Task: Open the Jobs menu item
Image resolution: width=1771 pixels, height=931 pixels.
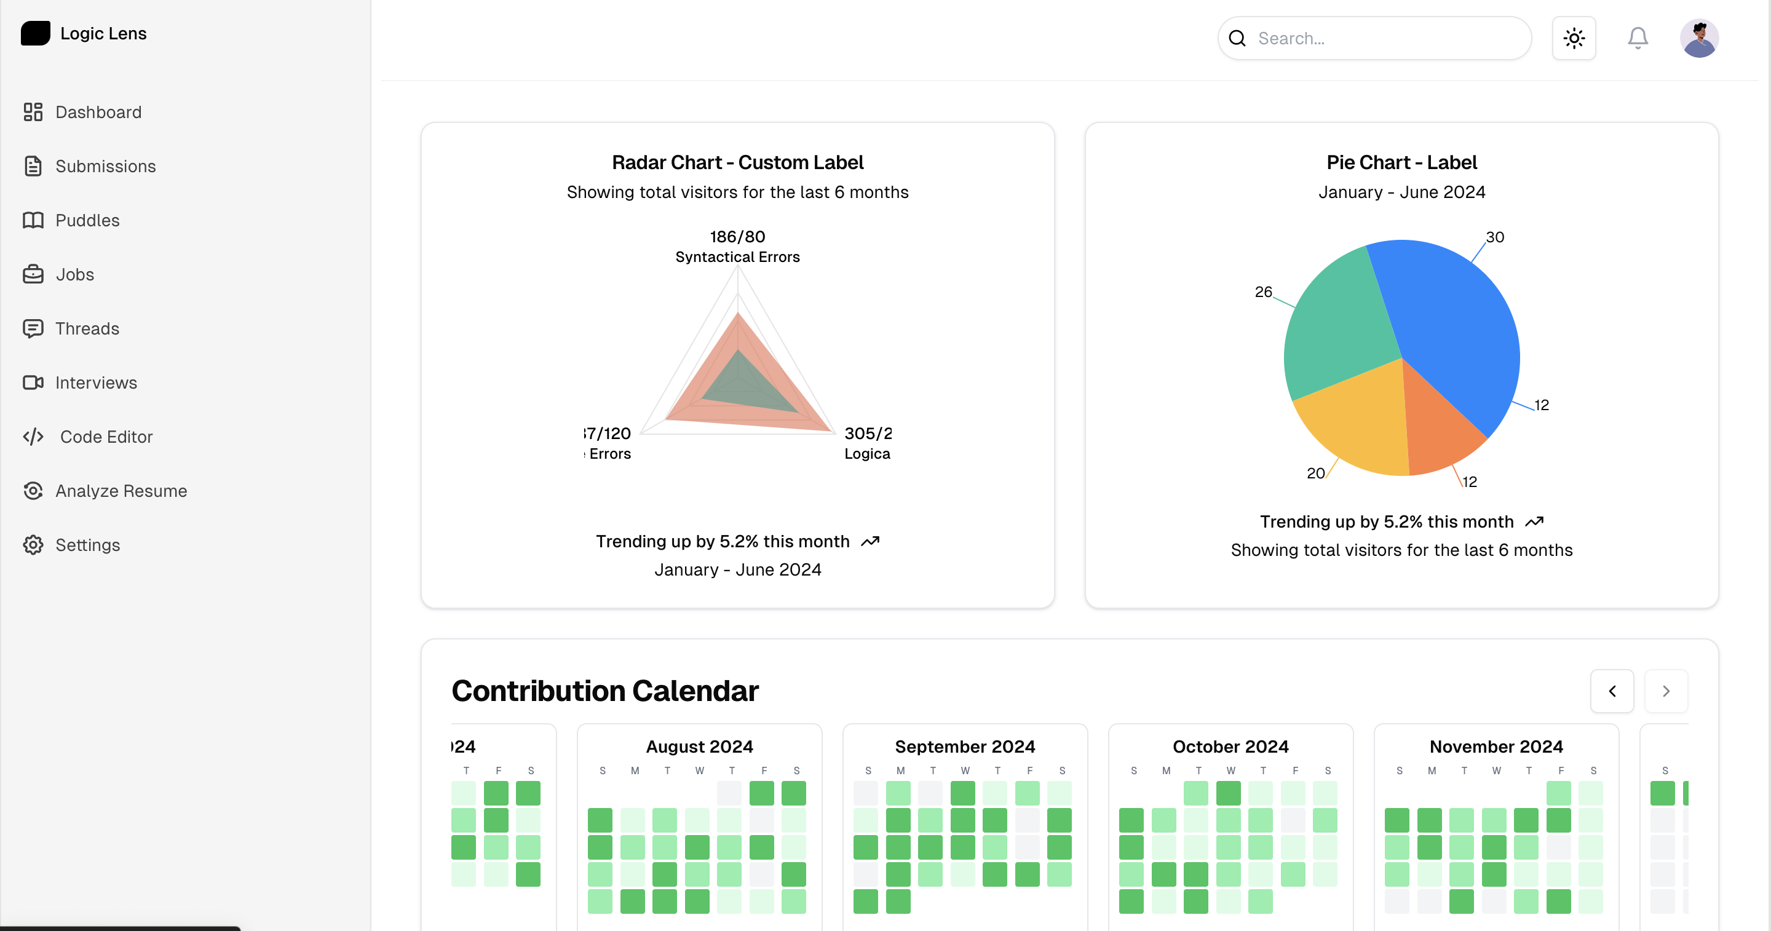Action: tap(74, 274)
